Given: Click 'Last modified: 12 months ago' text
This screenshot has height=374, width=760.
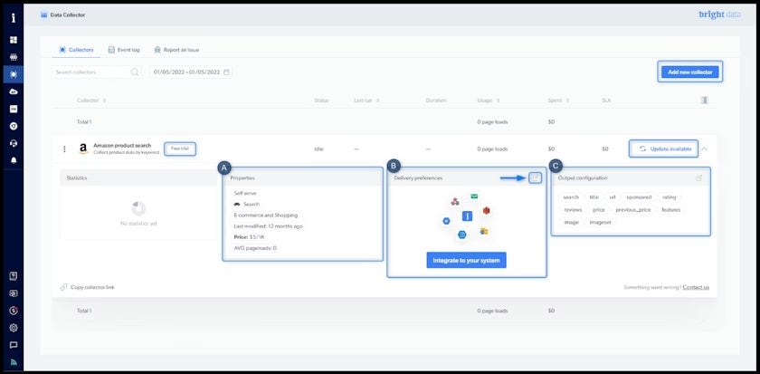Looking at the screenshot, I should [268, 226].
